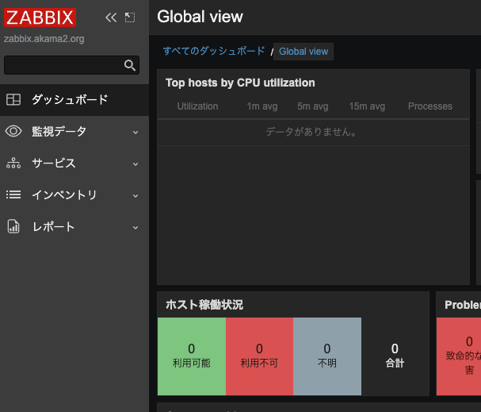Click the dashboard grid icon

point(13,99)
